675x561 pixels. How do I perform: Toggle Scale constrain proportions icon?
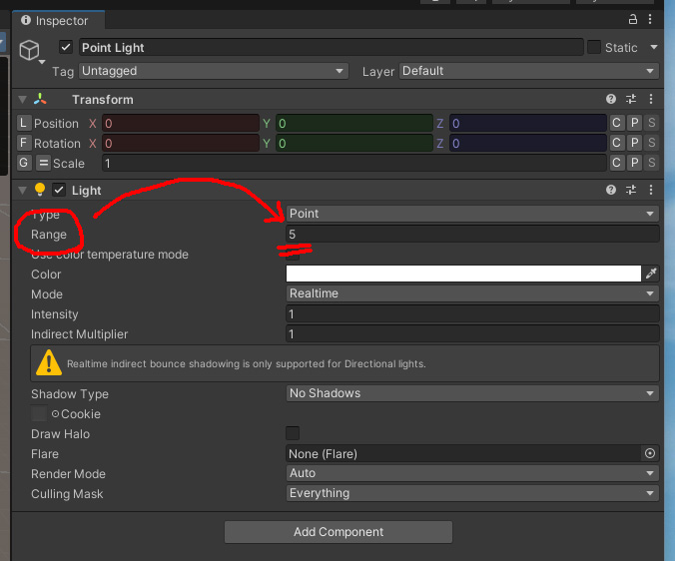(x=43, y=164)
